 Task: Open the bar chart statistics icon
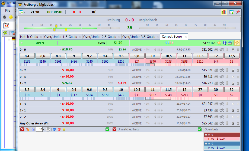(x=224, y=12)
